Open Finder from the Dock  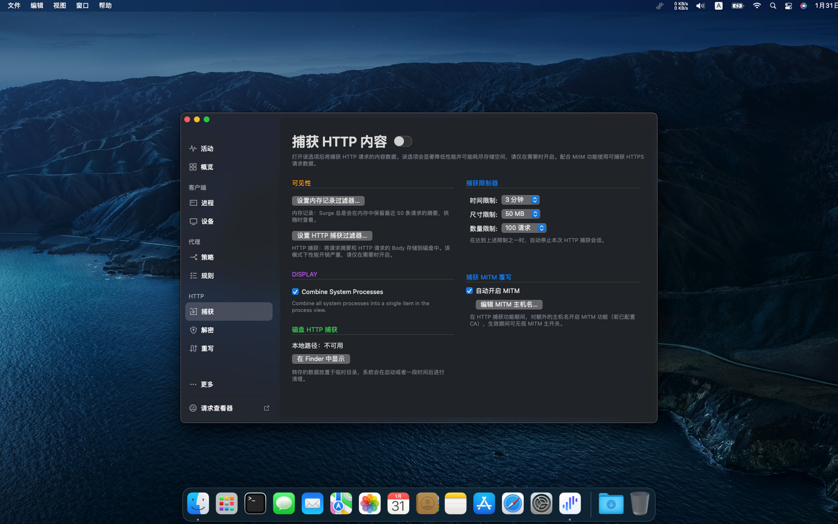[x=198, y=504]
